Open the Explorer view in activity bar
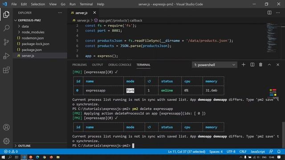 [6, 14]
